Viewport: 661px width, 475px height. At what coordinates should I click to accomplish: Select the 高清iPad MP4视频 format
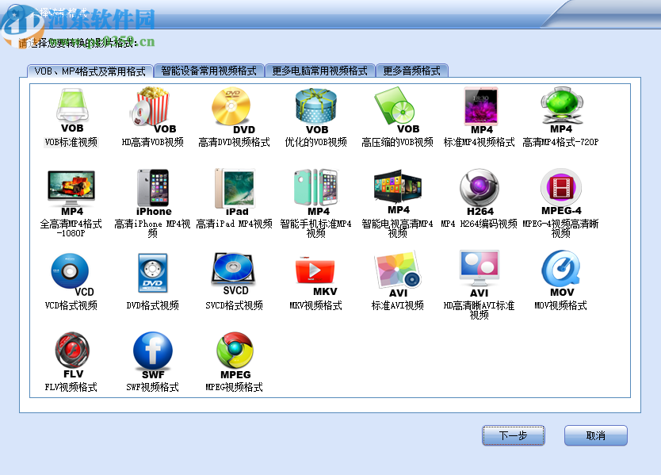(234, 189)
